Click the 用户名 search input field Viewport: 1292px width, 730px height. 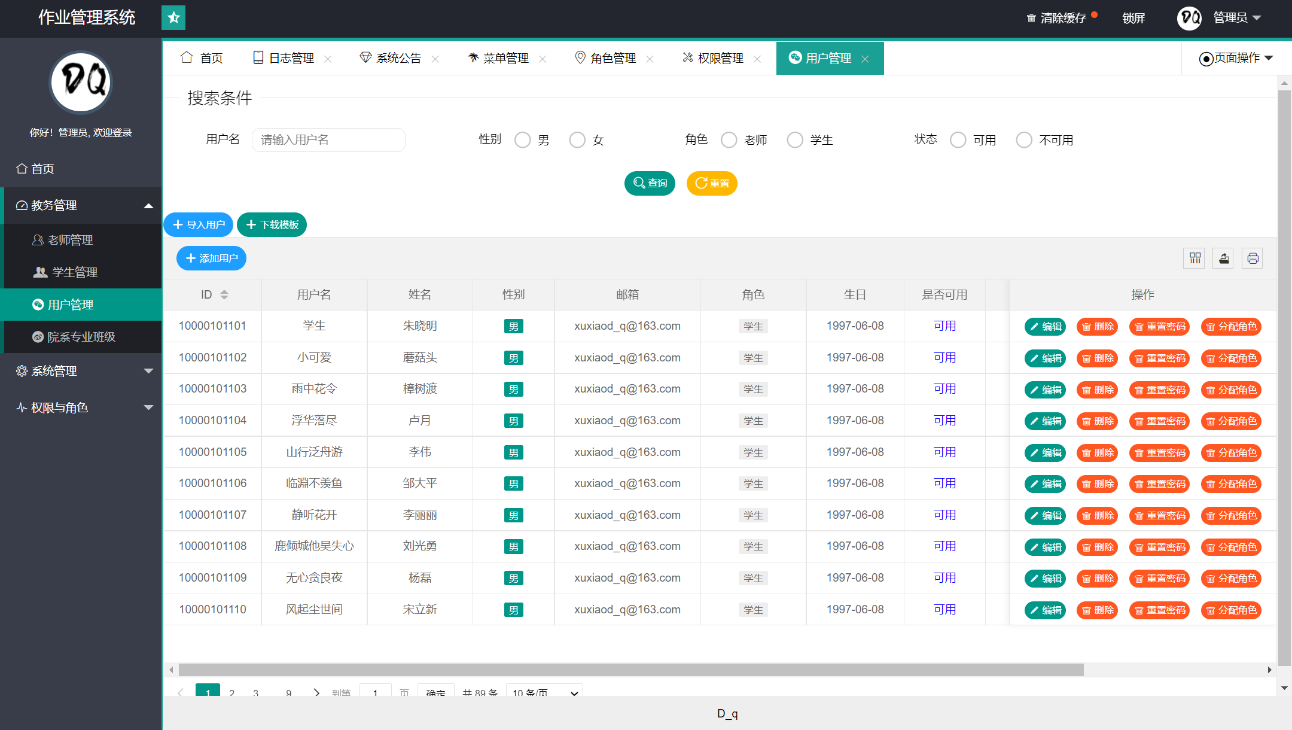[x=328, y=140]
